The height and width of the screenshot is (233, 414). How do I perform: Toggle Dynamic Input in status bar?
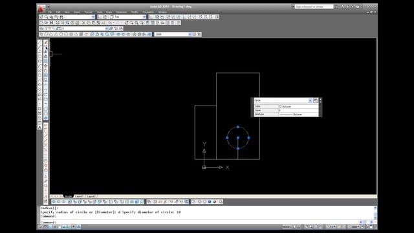(73, 227)
